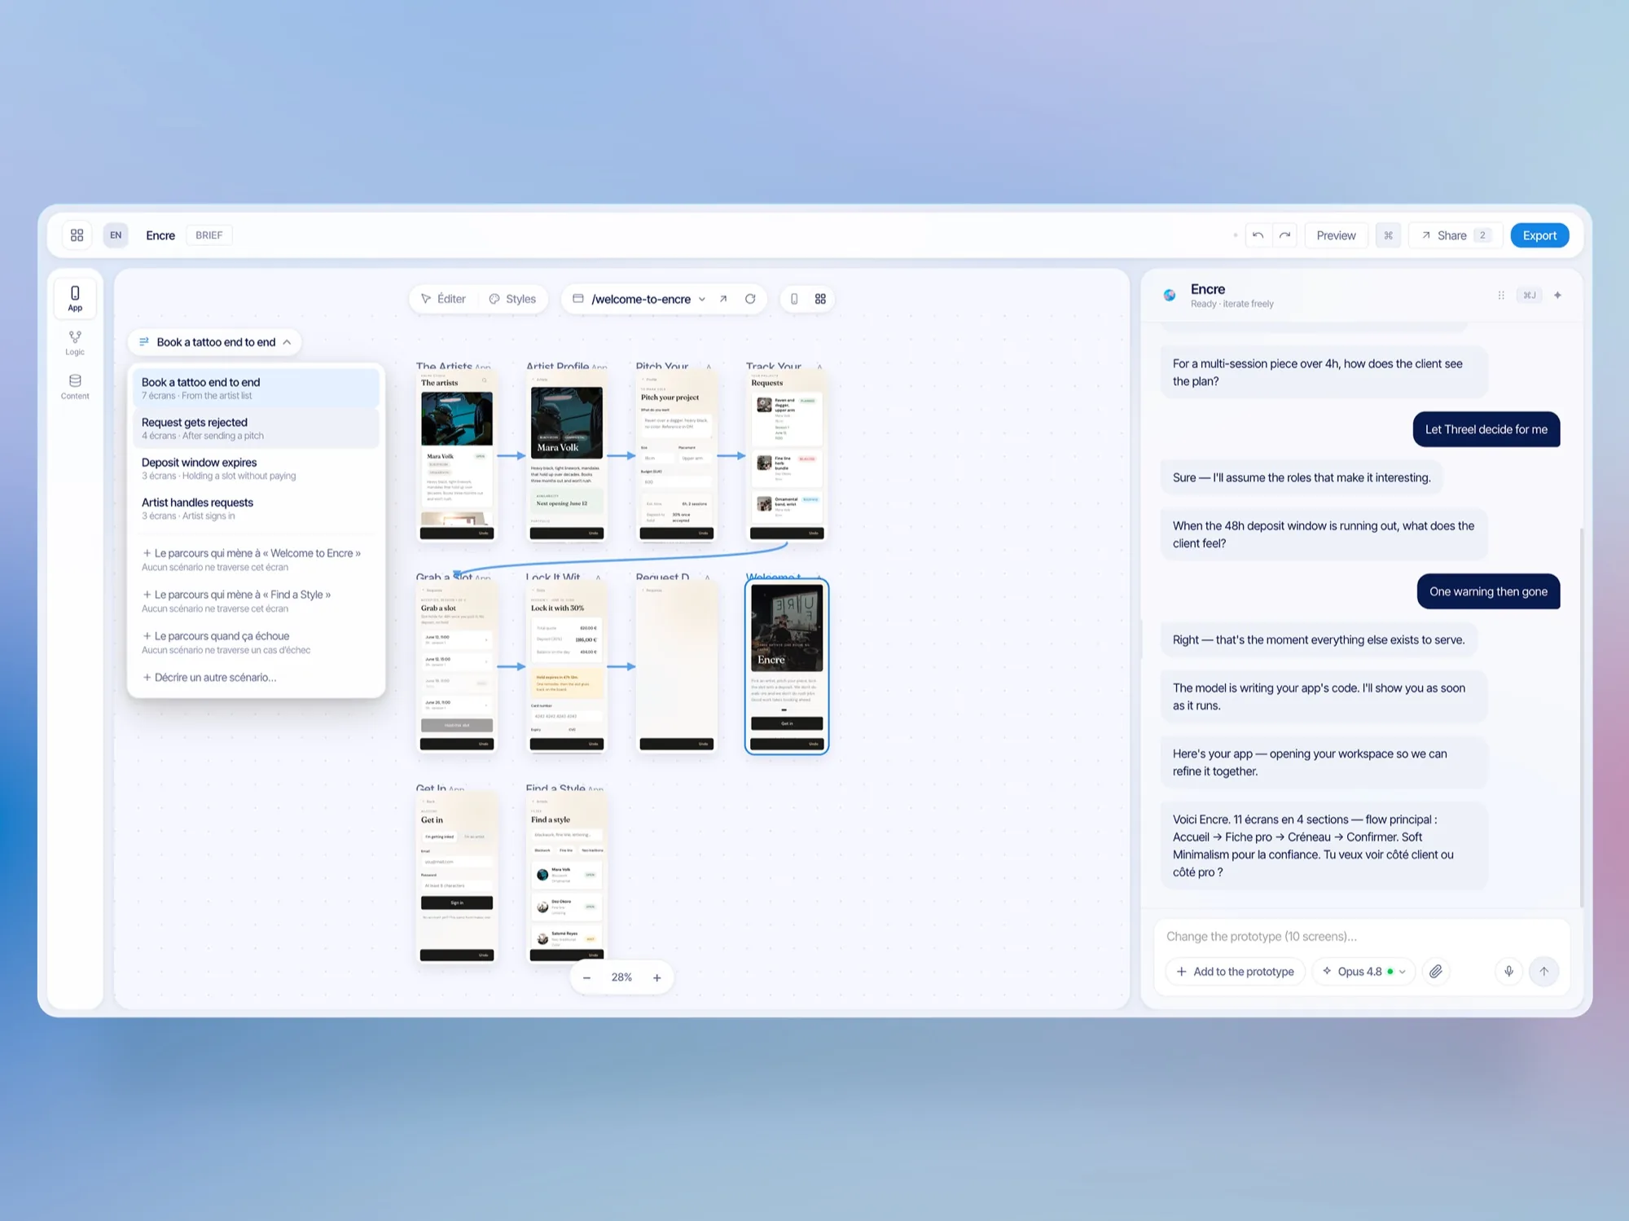Open the Preview mode

coord(1336,235)
